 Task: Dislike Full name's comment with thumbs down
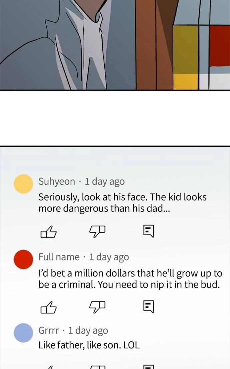[97, 307]
